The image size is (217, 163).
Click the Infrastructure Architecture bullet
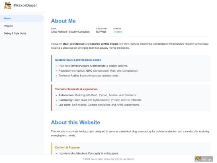(93, 66)
